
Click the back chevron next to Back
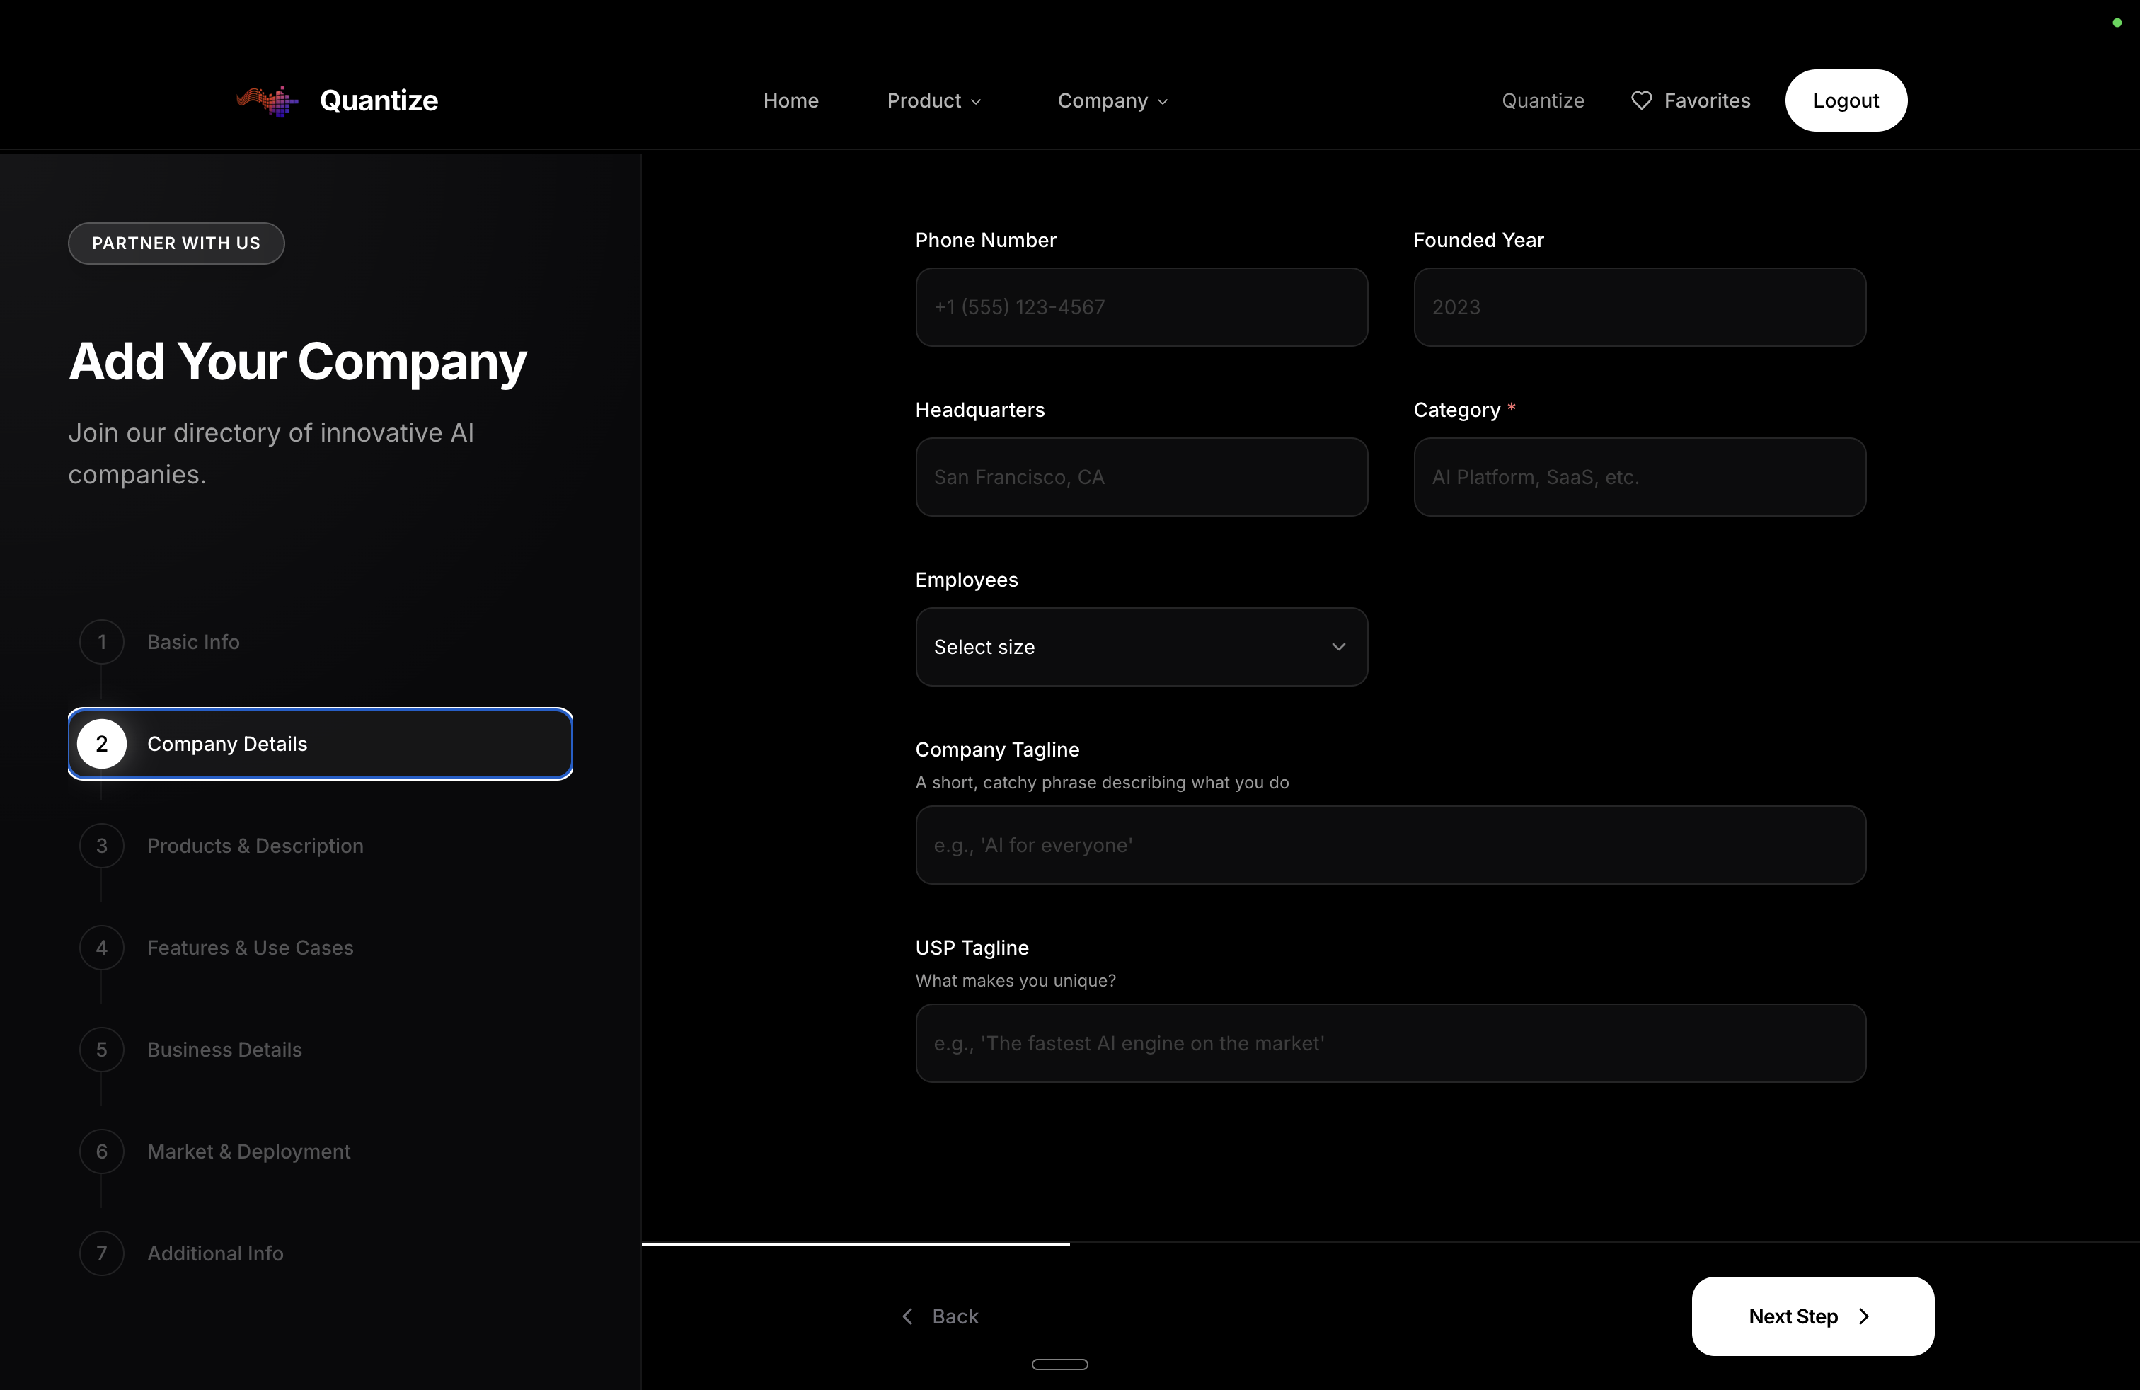coord(908,1316)
